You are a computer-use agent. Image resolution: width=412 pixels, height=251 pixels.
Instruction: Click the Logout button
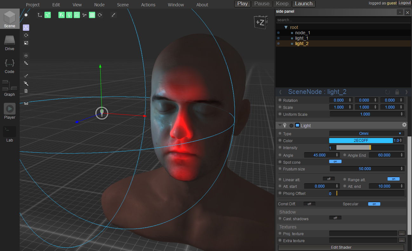405,3
